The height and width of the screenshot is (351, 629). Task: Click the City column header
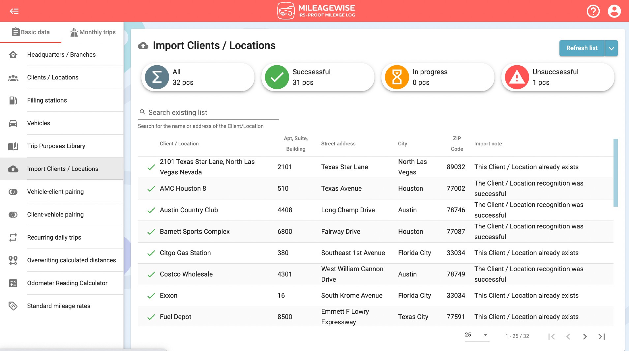click(x=403, y=144)
